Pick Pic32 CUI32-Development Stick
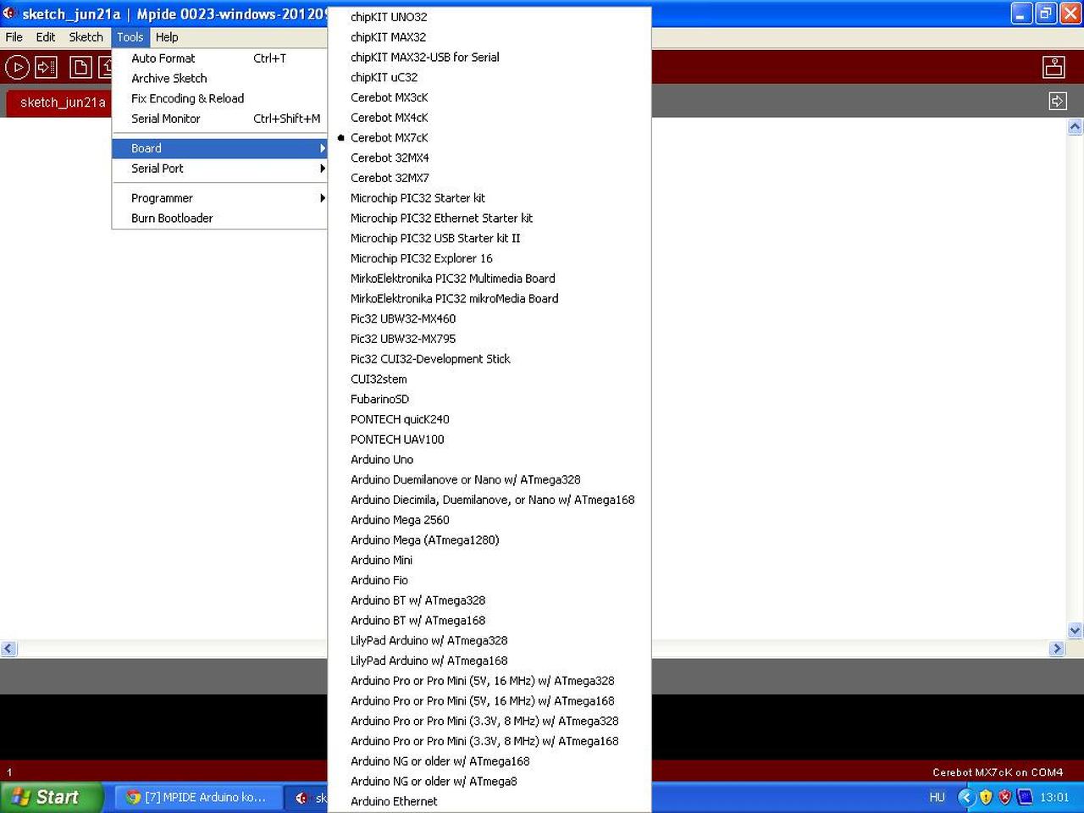This screenshot has height=813, width=1084. 489,359
